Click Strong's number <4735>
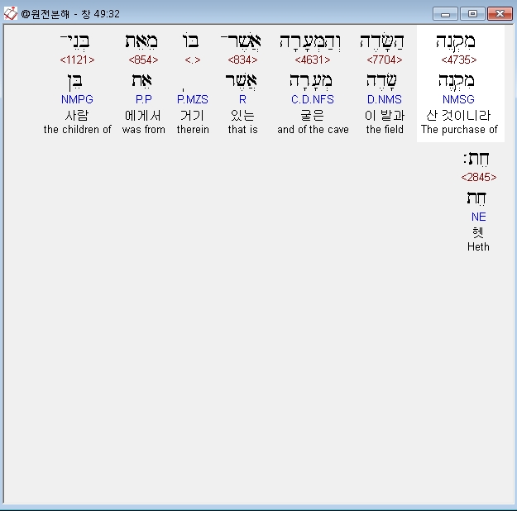This screenshot has width=517, height=511. 458,60
